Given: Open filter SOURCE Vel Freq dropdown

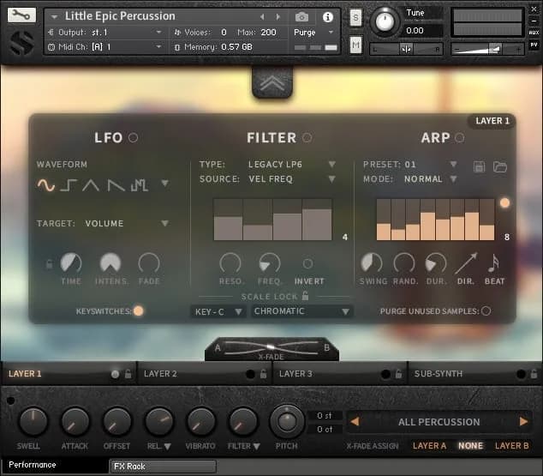Looking at the screenshot, I should [331, 179].
